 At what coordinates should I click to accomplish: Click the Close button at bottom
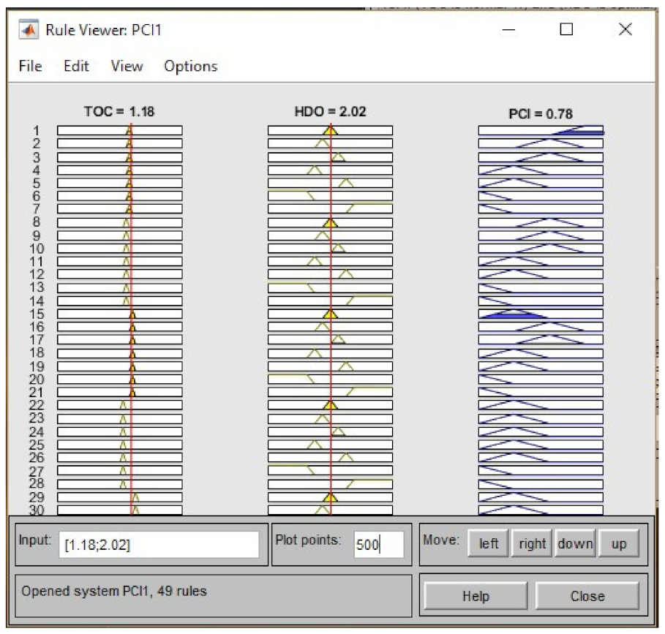point(587,596)
